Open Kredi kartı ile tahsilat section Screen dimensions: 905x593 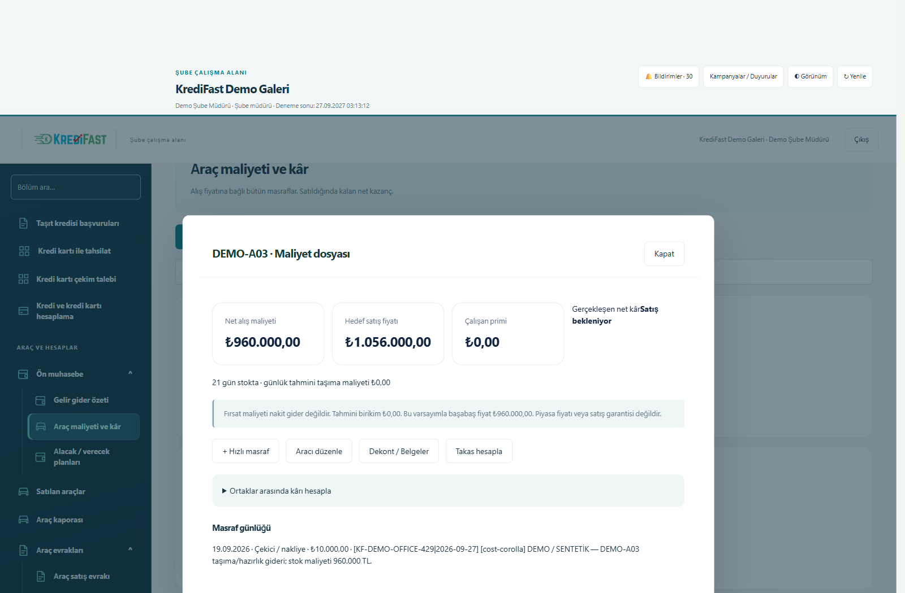75,251
